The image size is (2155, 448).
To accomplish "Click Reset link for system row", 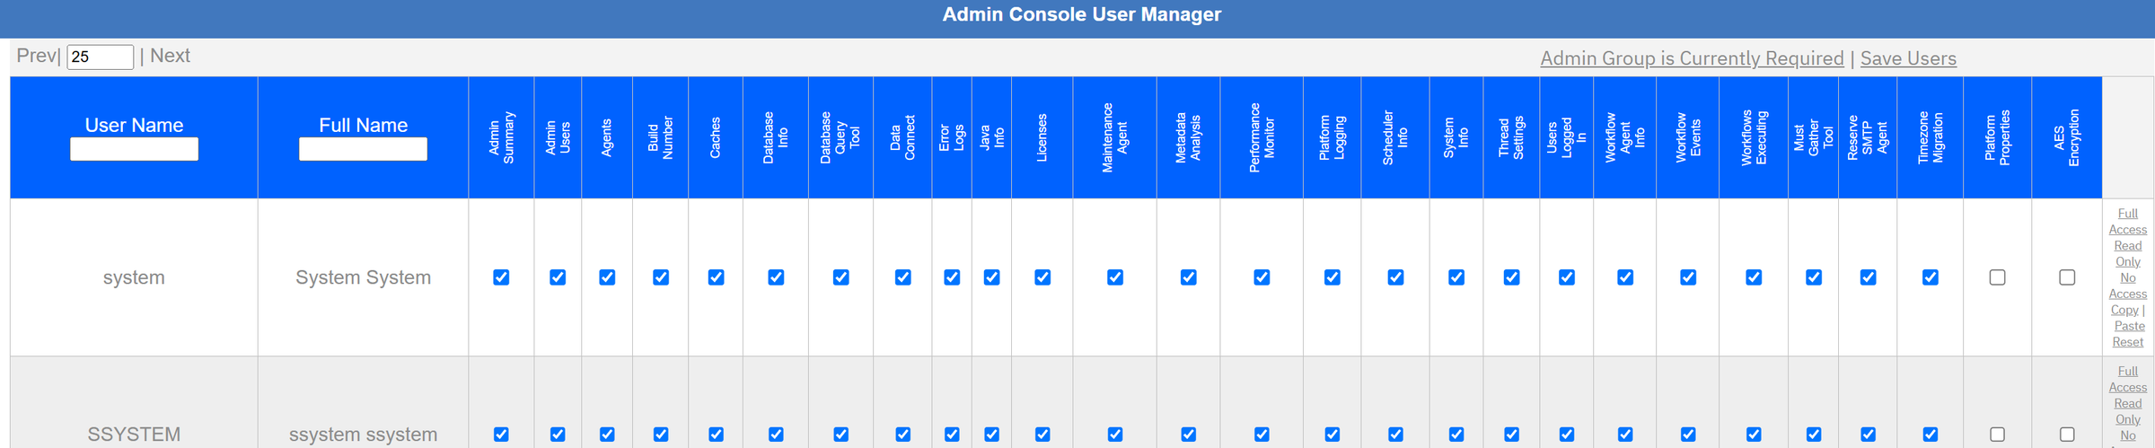I will point(2127,342).
